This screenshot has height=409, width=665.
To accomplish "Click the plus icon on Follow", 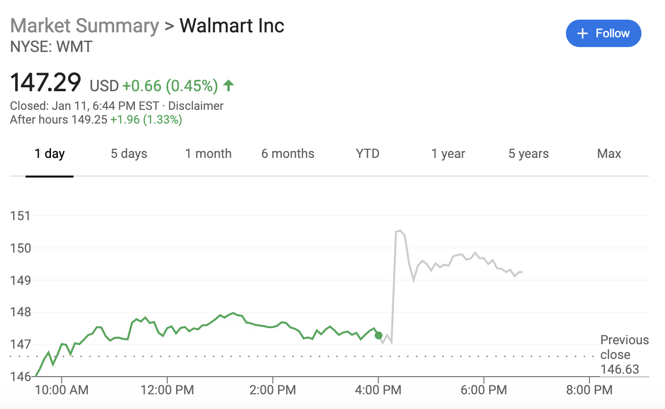I will tap(582, 33).
